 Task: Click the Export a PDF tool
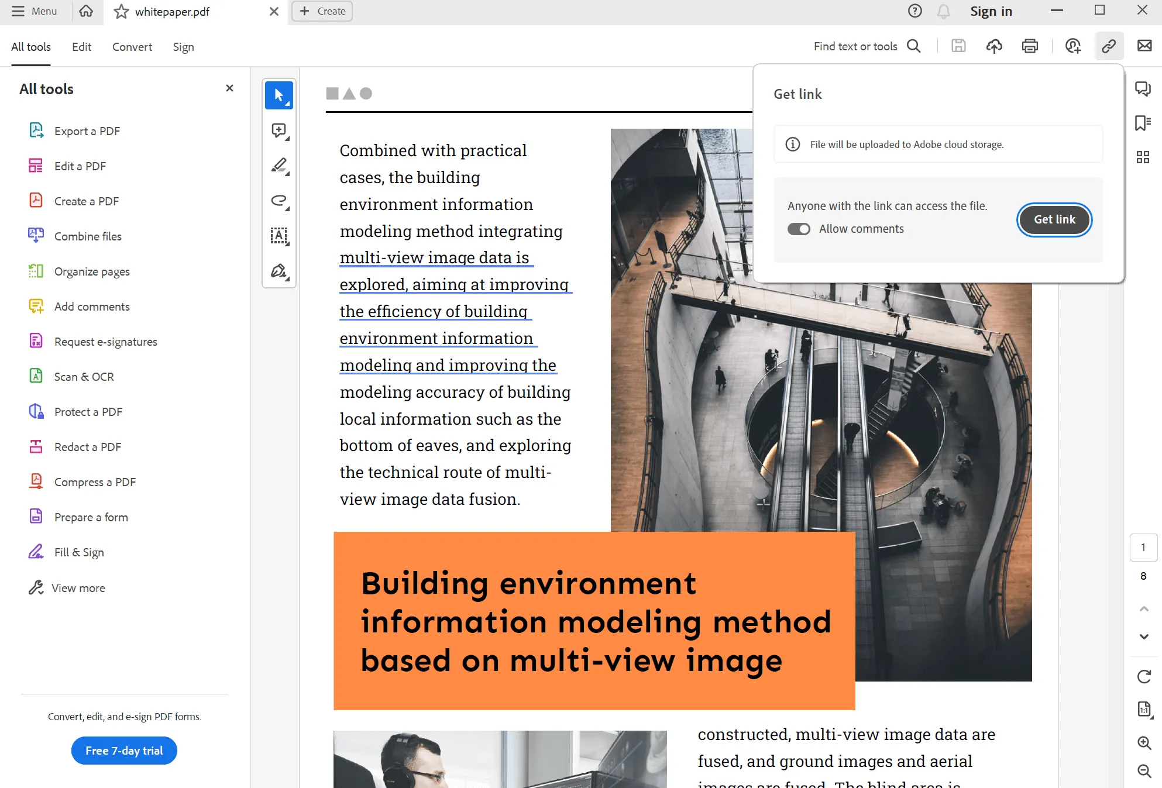[x=86, y=131]
